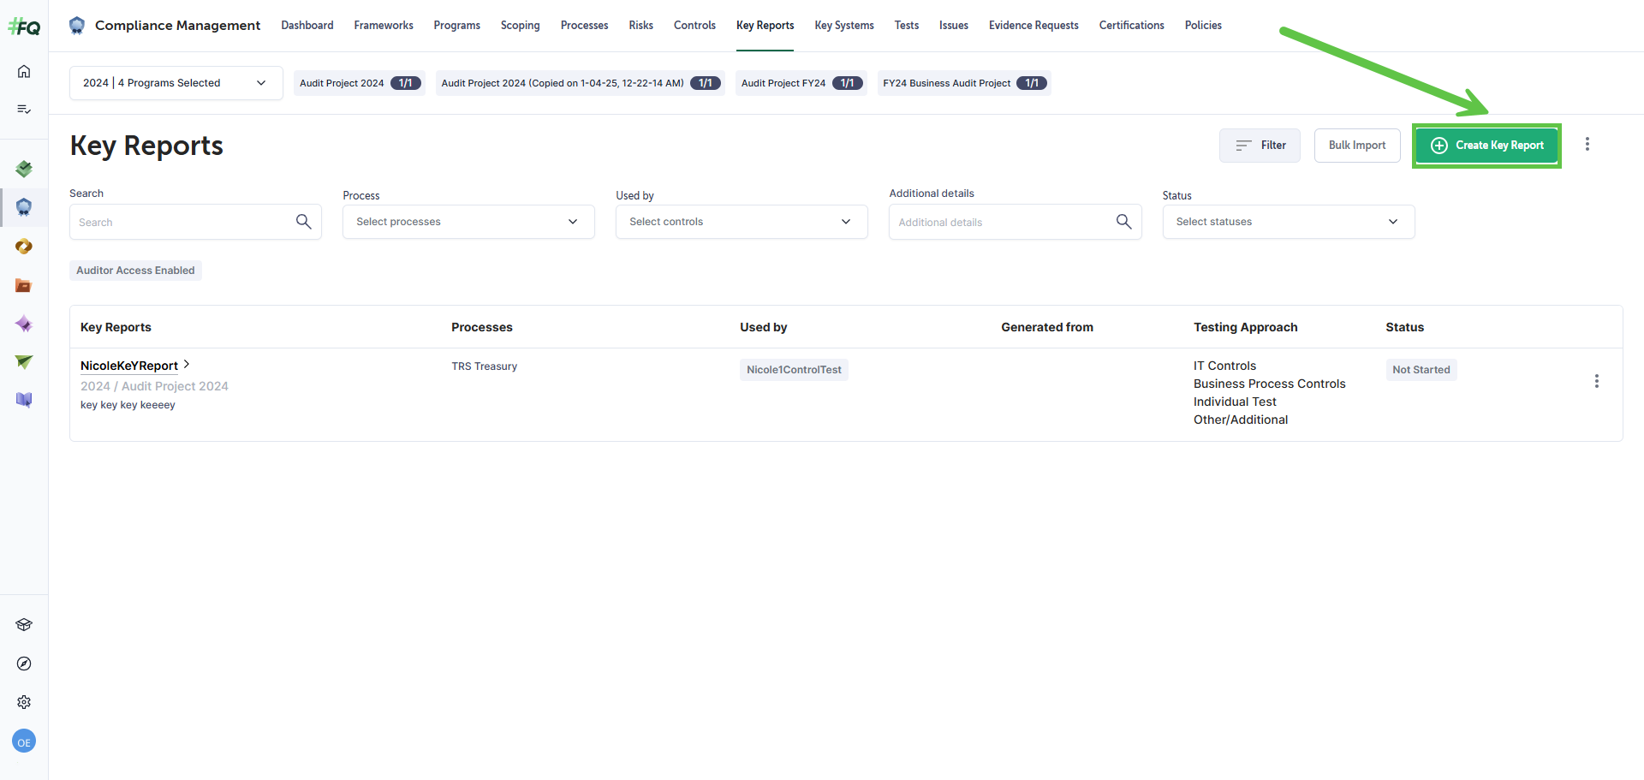Screen dimensions: 1644x780
Task: Open the orange folder sidebar icon
Action: (24, 285)
